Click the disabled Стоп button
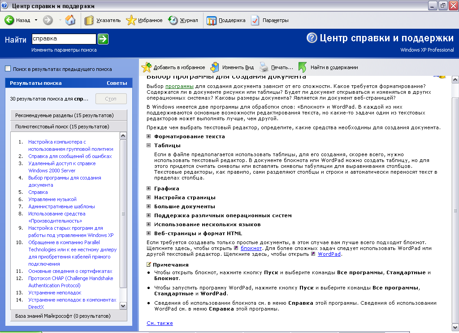This screenshot has height=333, width=459. click(111, 99)
